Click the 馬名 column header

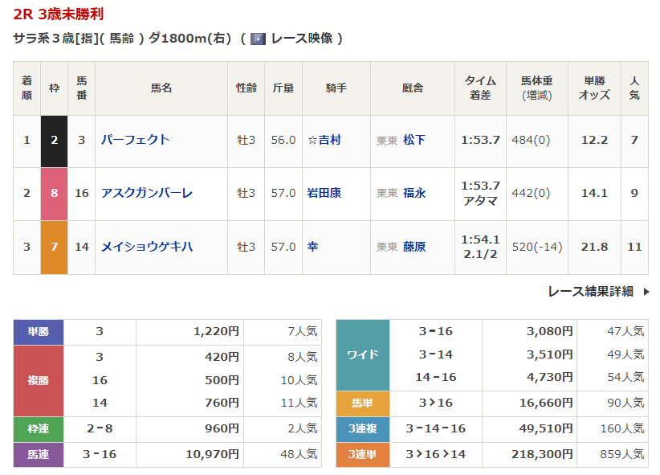161,88
